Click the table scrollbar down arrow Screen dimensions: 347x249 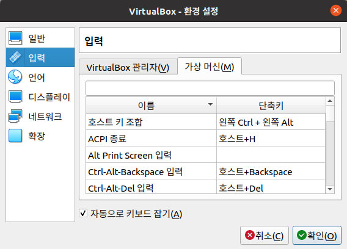click(x=330, y=189)
